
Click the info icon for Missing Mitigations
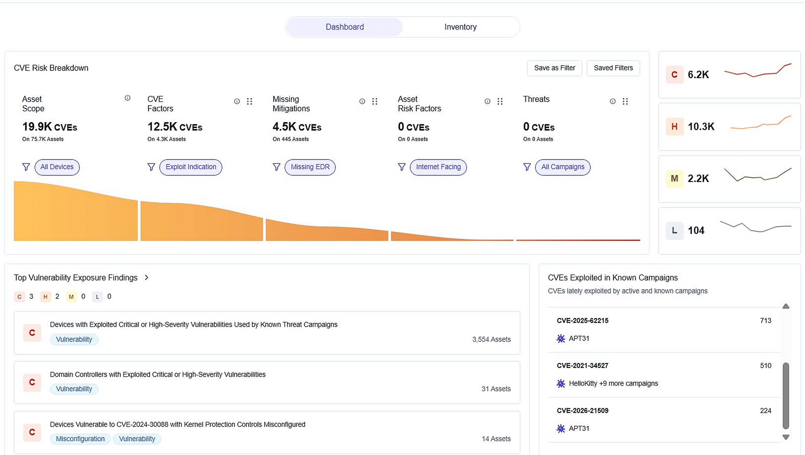[x=362, y=101]
